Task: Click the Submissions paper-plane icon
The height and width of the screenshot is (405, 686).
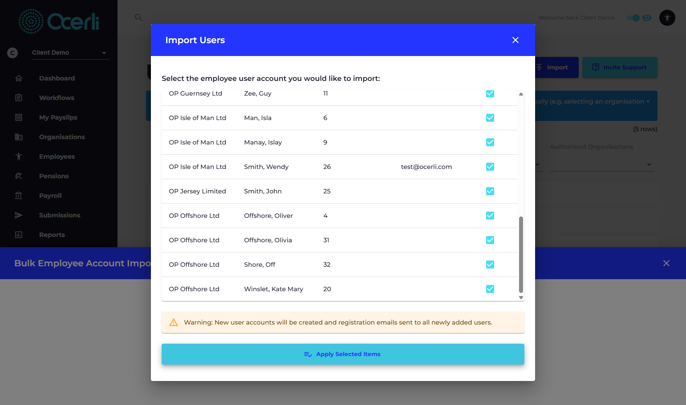Action: tap(19, 215)
